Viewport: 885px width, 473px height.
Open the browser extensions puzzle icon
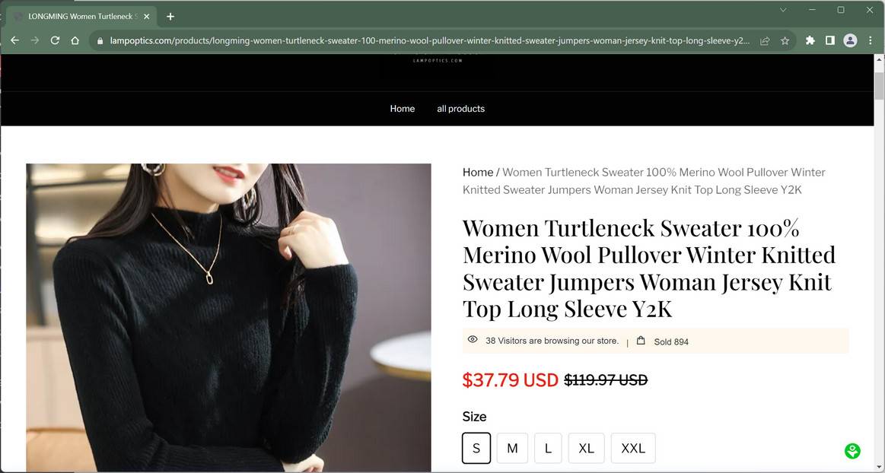(810, 40)
